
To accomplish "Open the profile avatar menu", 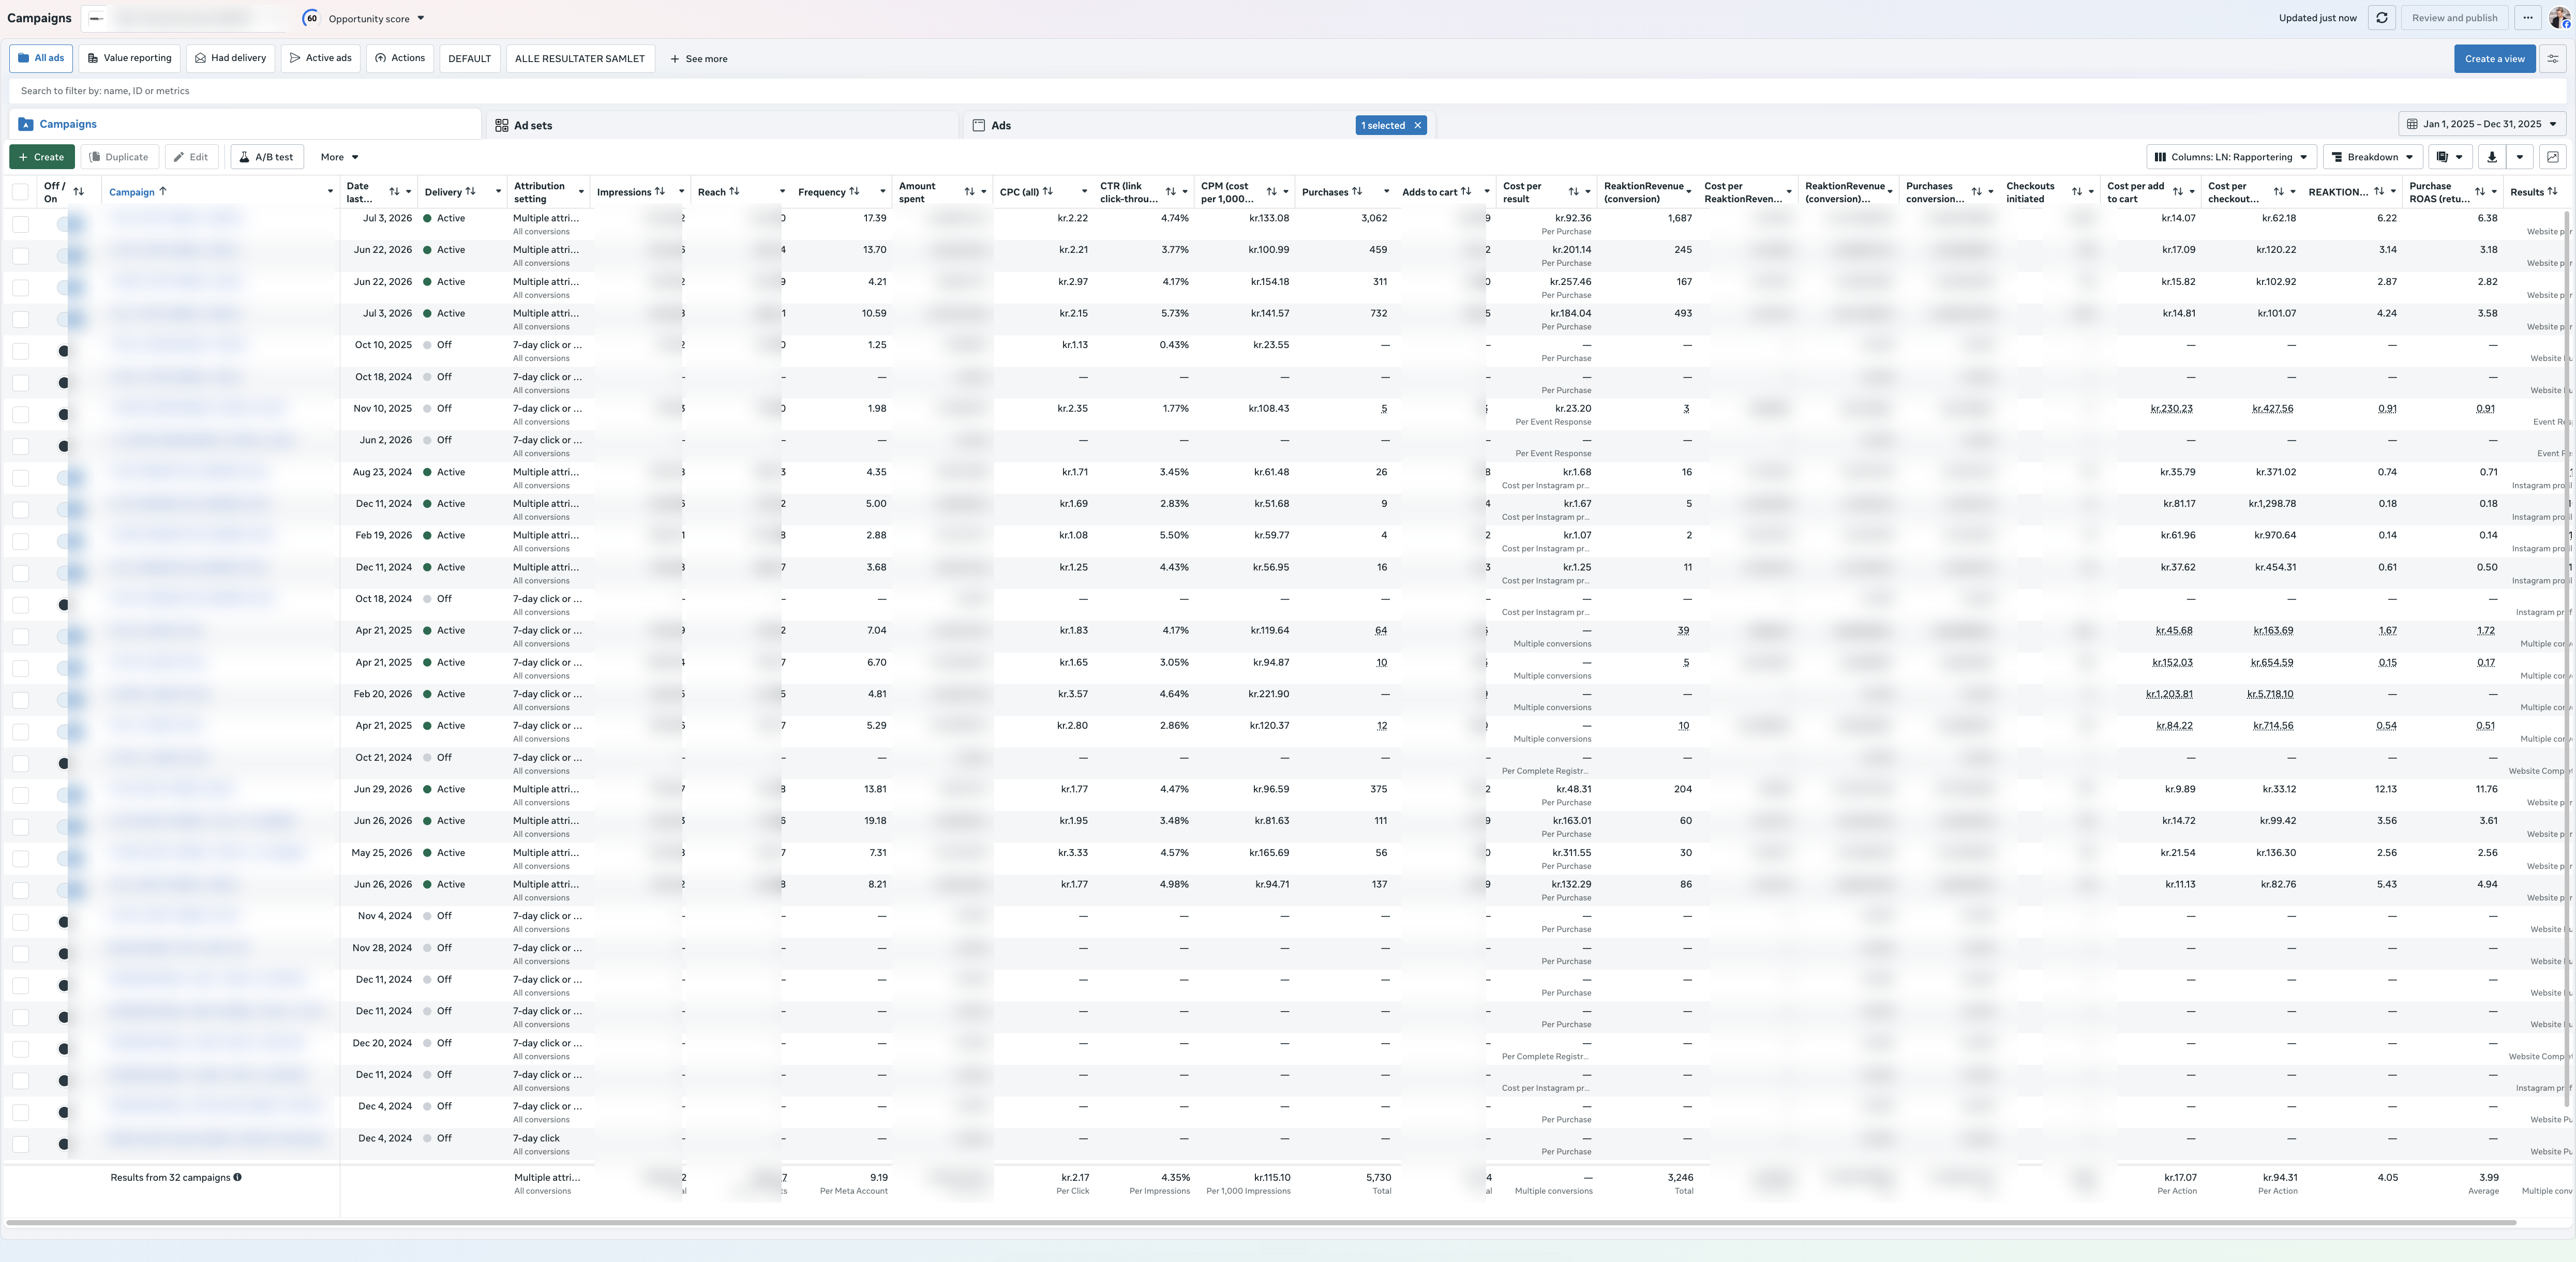I will (2560, 18).
